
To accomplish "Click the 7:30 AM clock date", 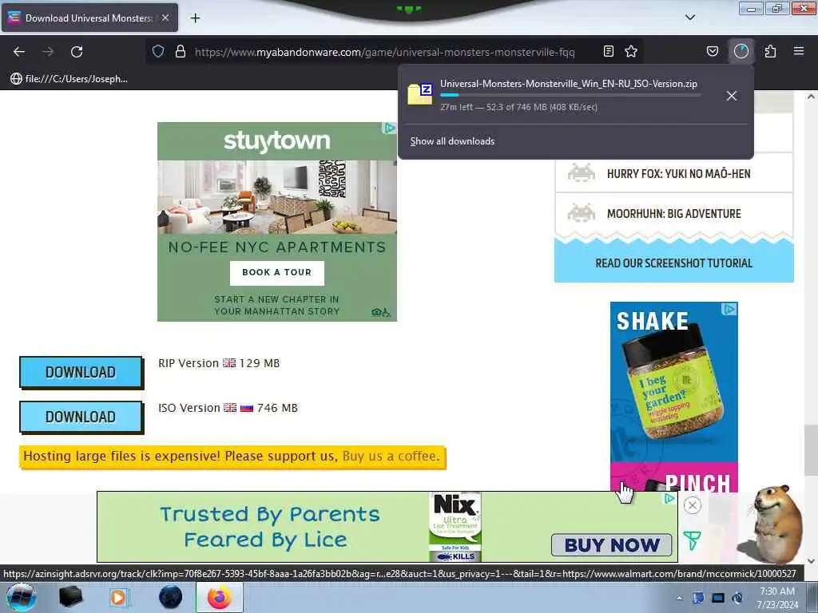I will click(777, 598).
